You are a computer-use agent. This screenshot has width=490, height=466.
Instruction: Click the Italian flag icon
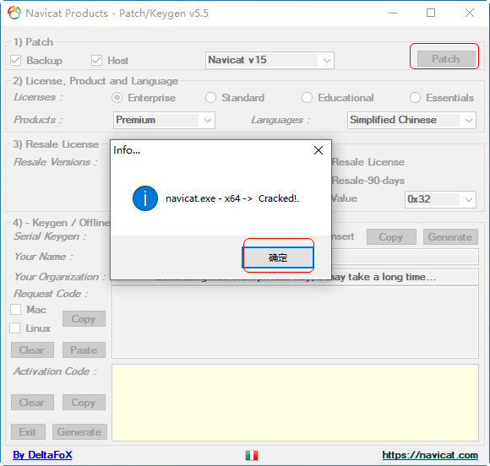tap(252, 455)
